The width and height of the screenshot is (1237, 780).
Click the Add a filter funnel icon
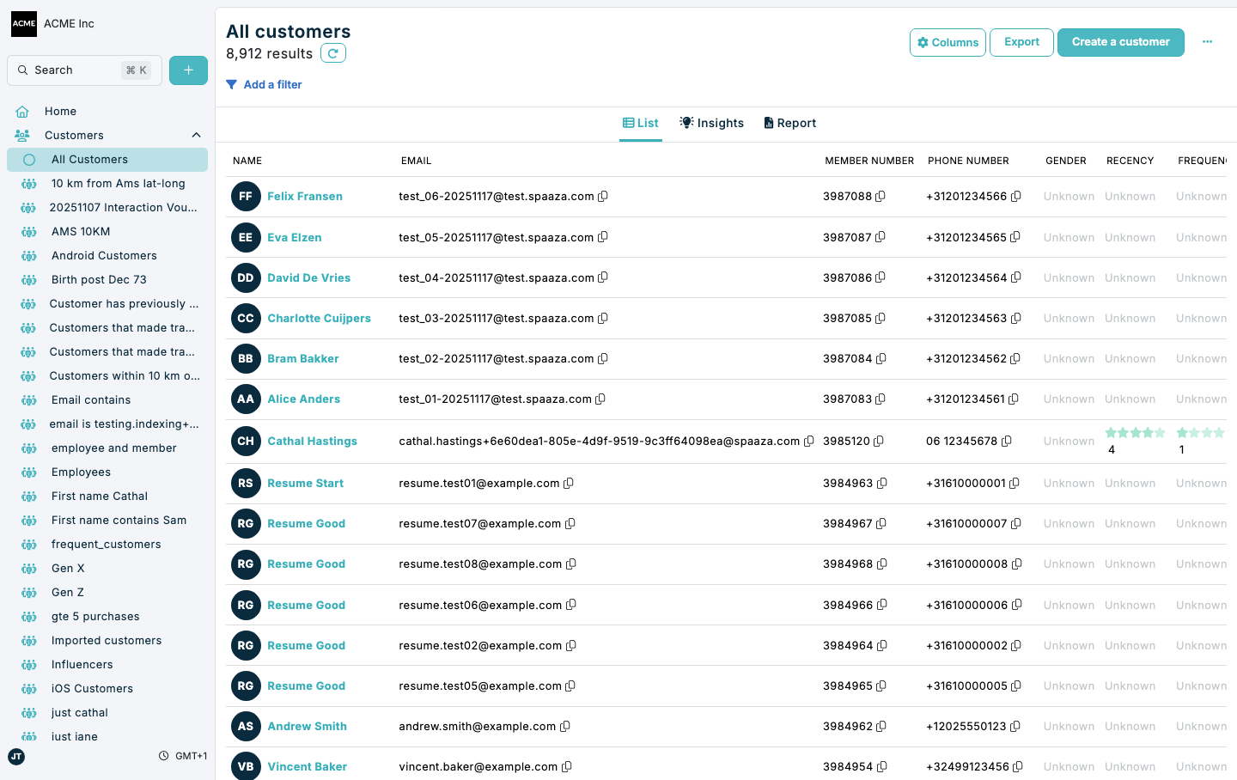click(x=230, y=84)
